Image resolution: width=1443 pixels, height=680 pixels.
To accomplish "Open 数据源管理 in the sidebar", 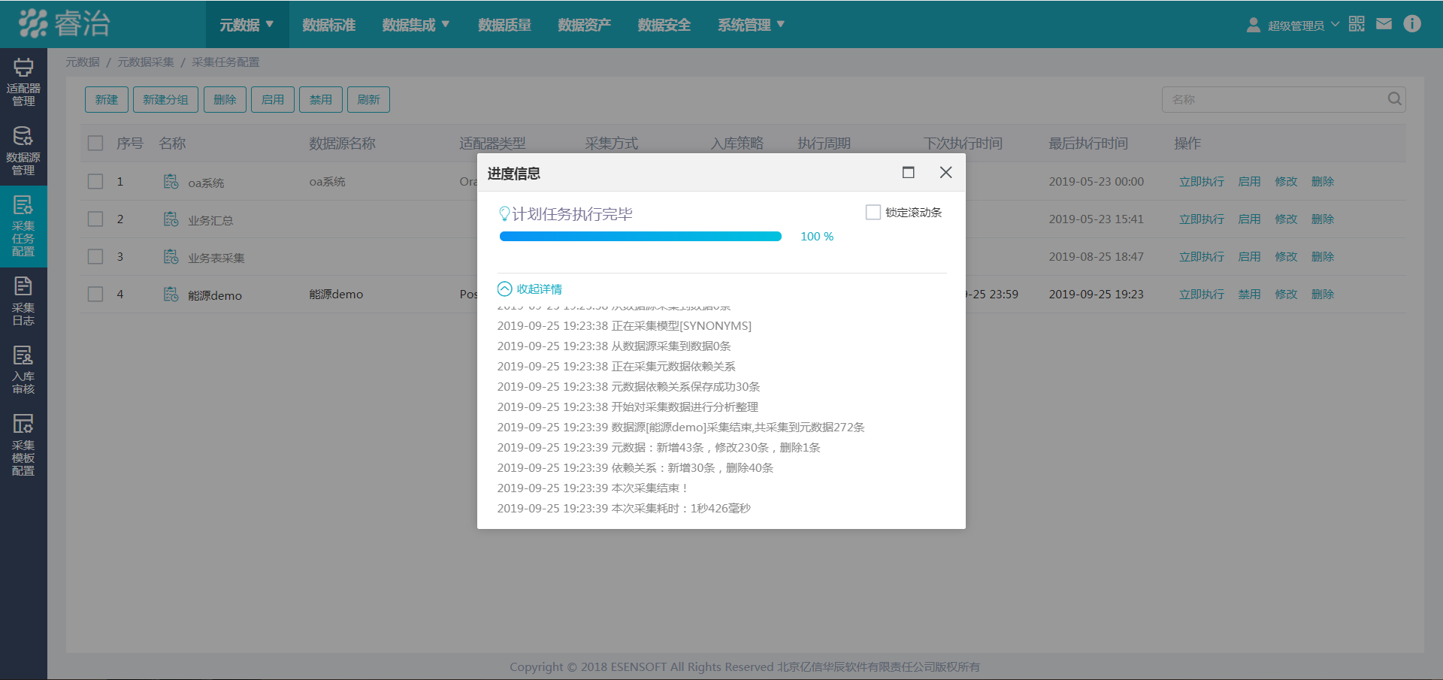I will [23, 150].
